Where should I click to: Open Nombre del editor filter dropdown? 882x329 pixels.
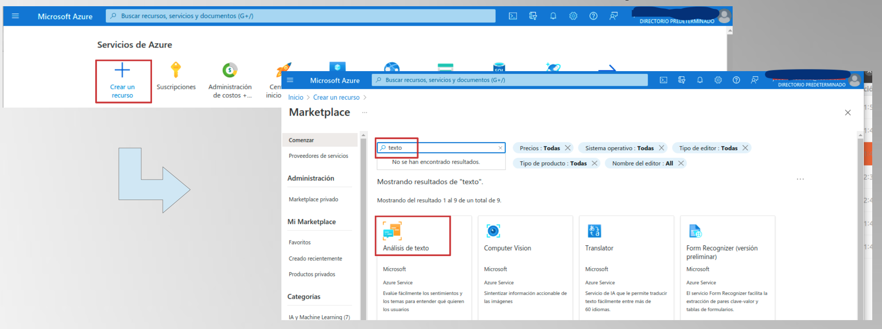pos(642,163)
